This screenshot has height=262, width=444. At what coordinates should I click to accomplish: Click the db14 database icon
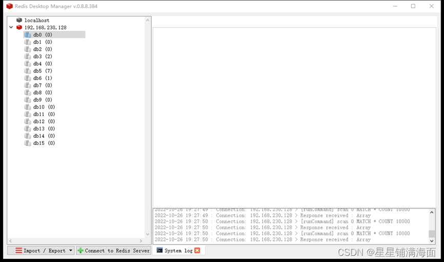(x=28, y=136)
